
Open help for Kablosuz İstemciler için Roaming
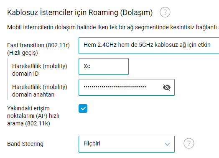(165, 12)
